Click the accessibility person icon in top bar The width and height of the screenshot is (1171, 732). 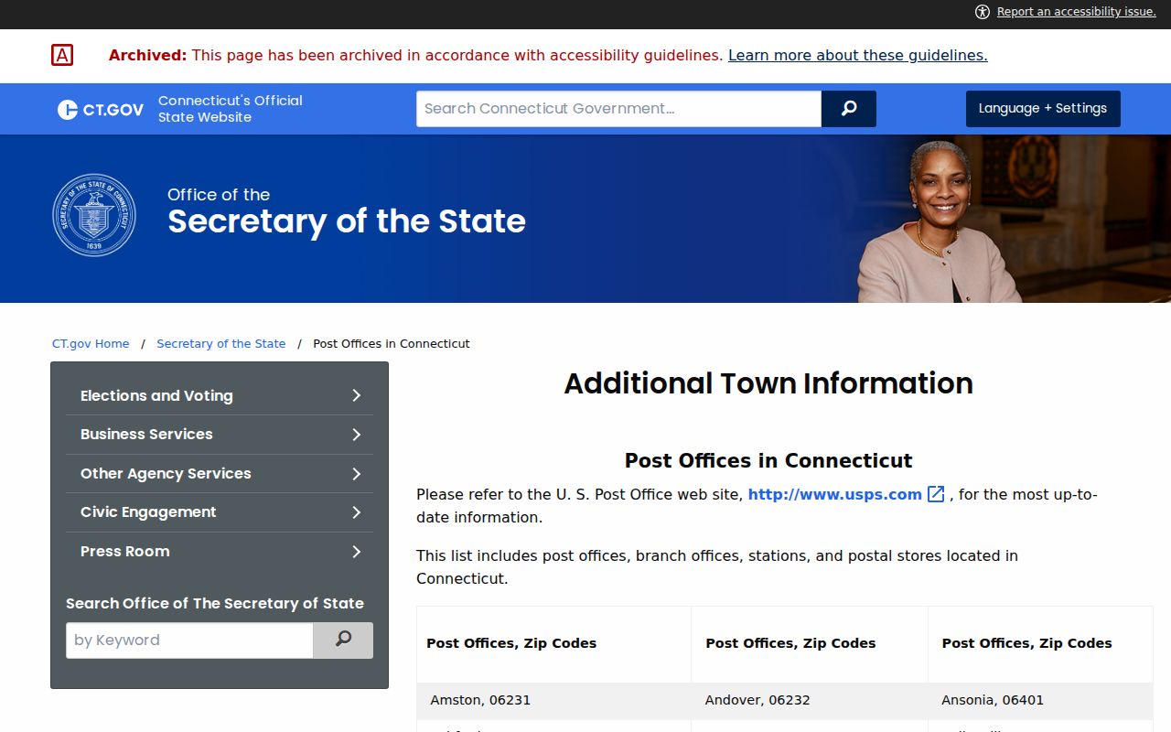[x=983, y=12]
